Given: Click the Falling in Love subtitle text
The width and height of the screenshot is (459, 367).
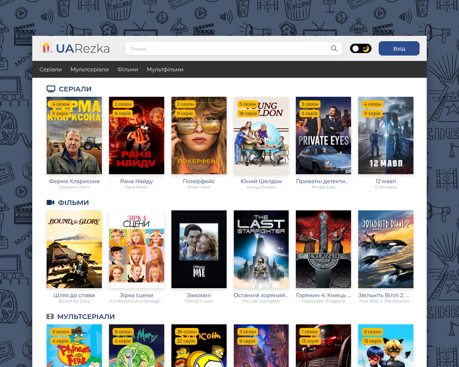Looking at the screenshot, I should point(199,301).
